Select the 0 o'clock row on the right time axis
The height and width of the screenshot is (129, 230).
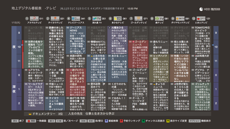[216, 75]
